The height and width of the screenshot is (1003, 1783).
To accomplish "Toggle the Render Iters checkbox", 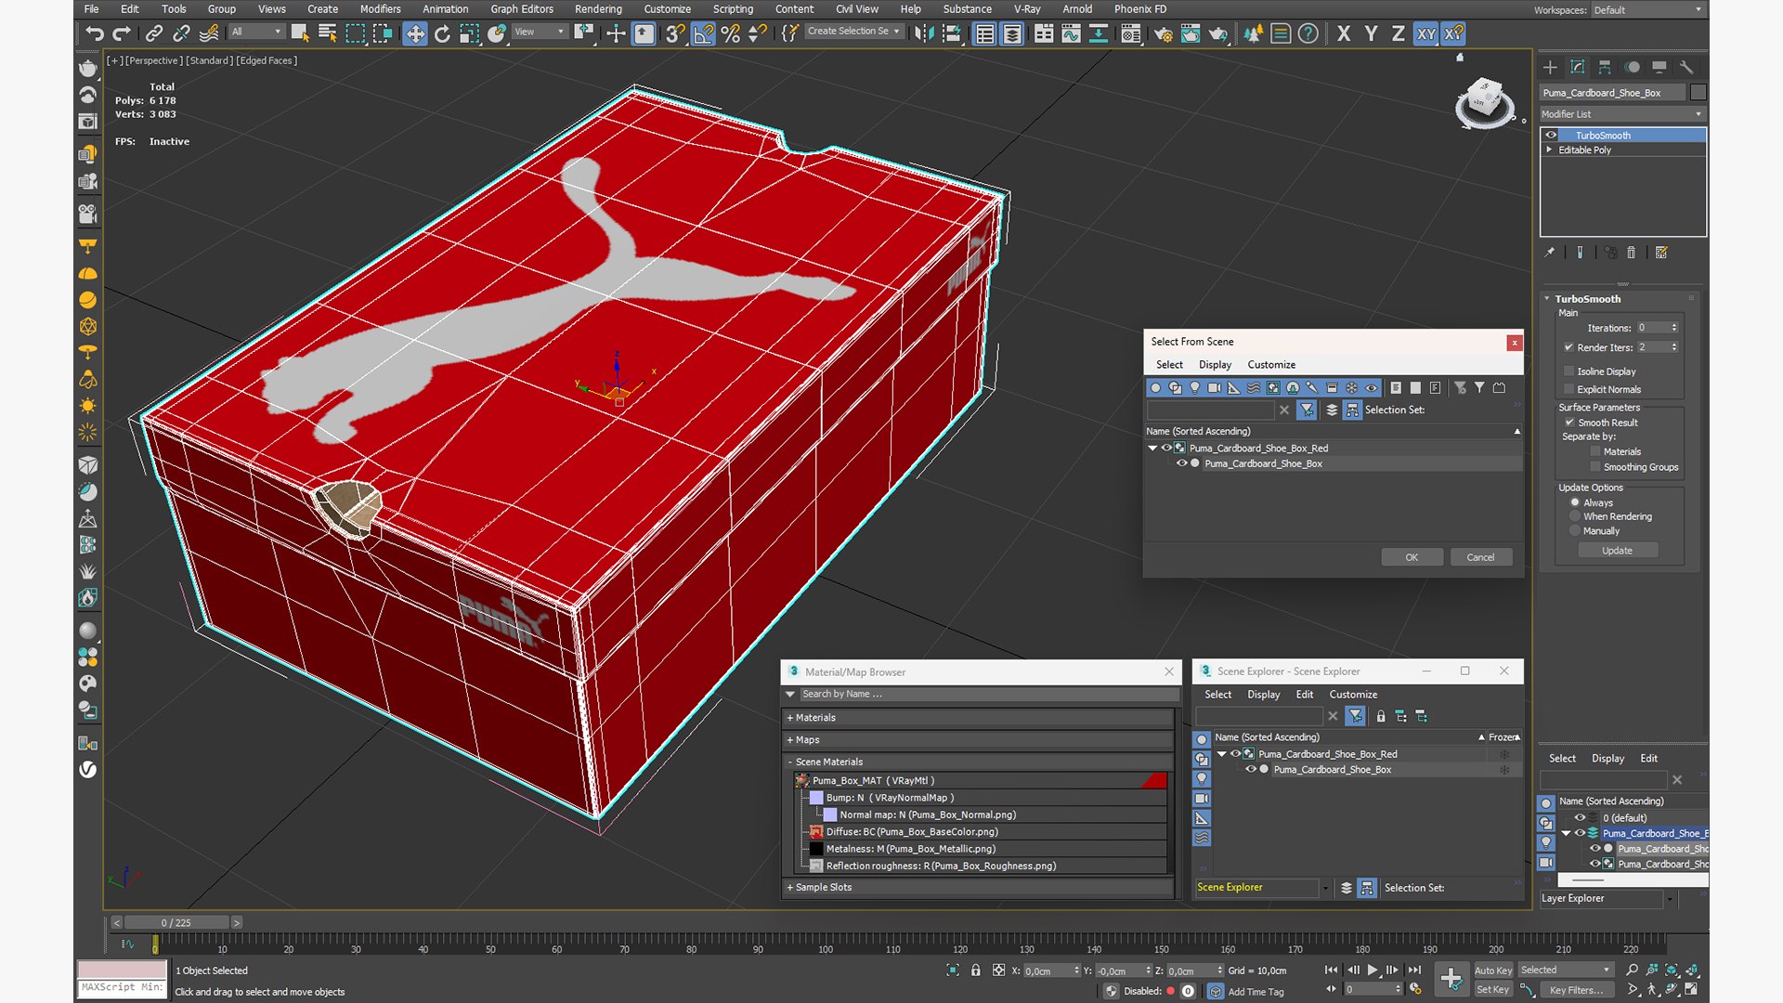I will (1569, 347).
